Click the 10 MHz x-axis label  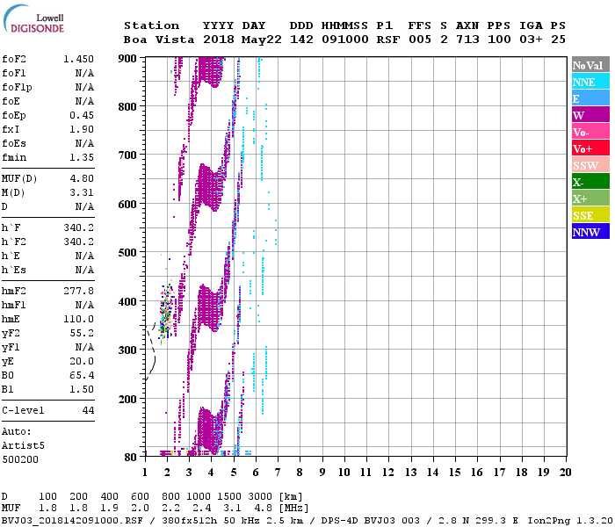click(x=344, y=473)
